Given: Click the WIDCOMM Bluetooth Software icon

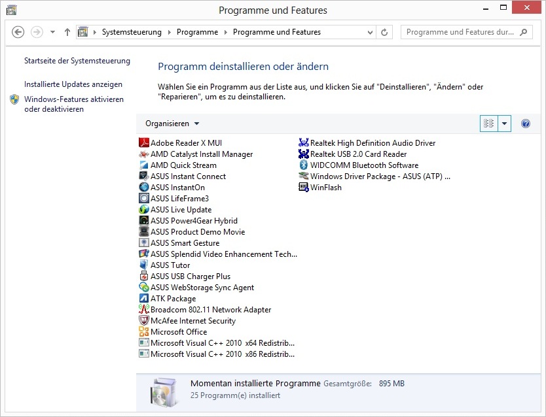Looking at the screenshot, I should coord(304,165).
